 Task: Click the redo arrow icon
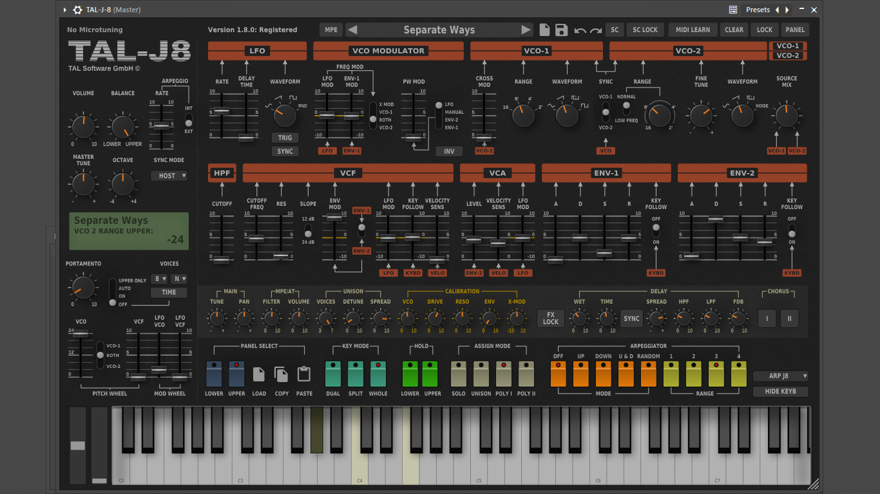click(x=596, y=30)
